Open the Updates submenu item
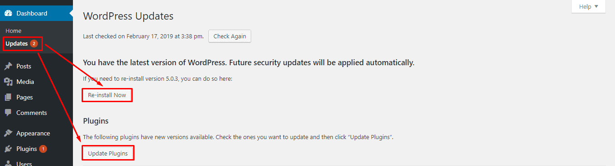Screen dimensions: 615x166 coord(17,44)
